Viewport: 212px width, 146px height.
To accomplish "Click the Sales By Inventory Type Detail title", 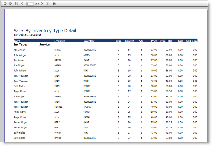I will tap(45, 31).
